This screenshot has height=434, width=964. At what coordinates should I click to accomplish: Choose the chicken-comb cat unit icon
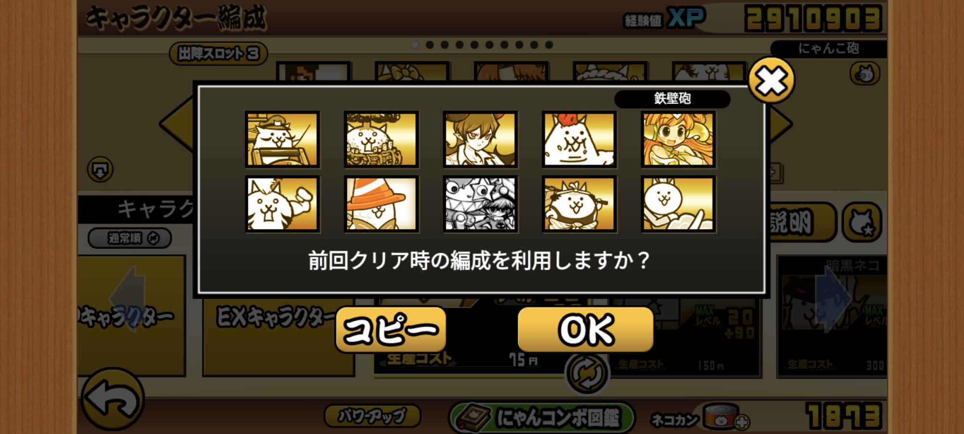(579, 140)
